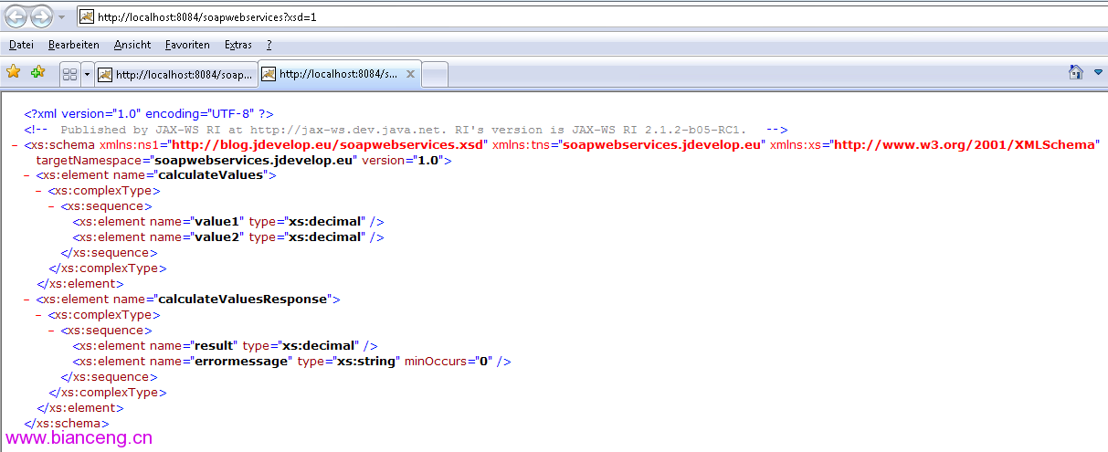
Task: Click the errormessage element line
Action: (x=291, y=361)
